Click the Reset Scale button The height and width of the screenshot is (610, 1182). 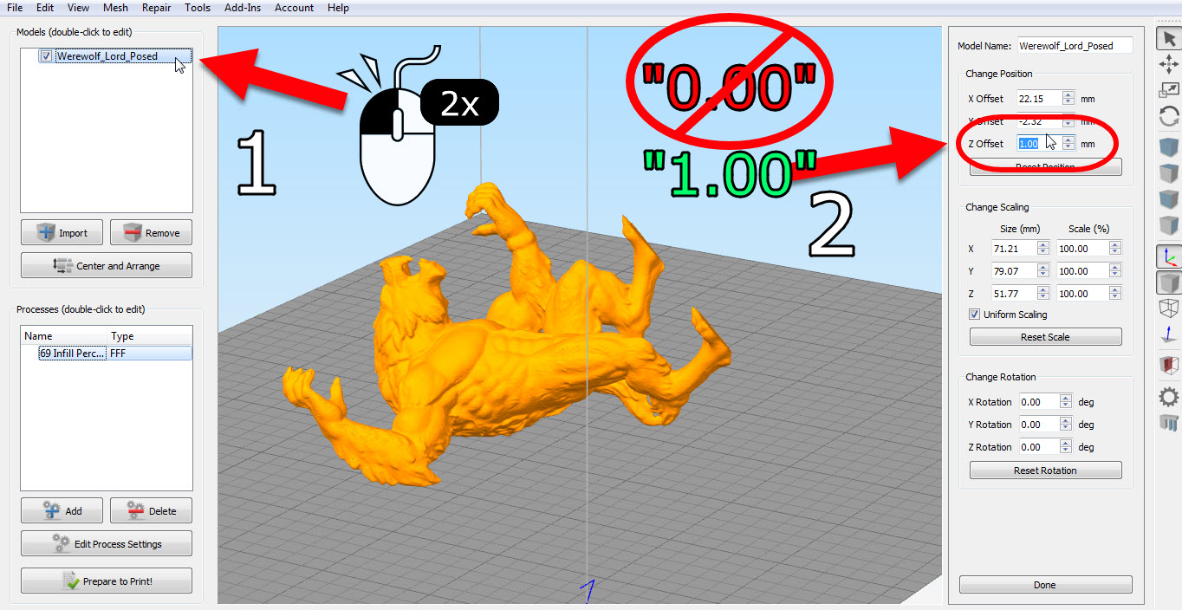coord(1045,337)
